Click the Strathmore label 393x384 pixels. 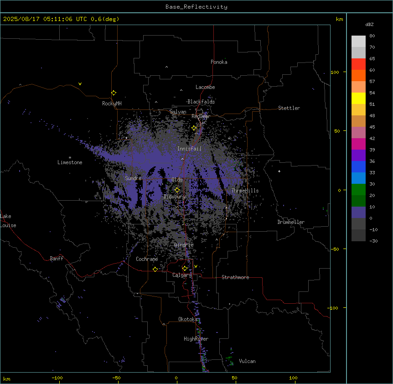(235, 277)
